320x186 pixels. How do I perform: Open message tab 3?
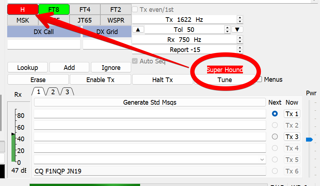click(67, 92)
